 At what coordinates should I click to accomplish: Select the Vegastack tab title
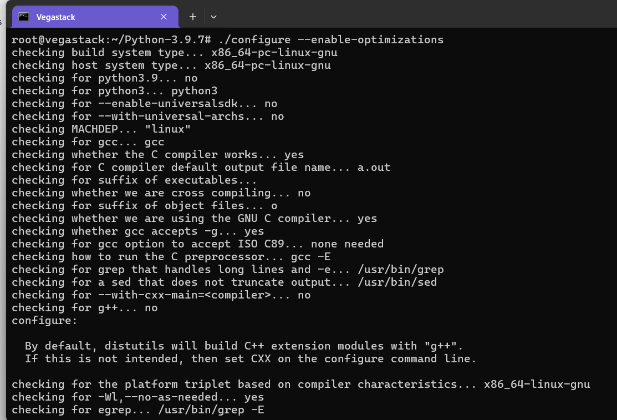[55, 17]
